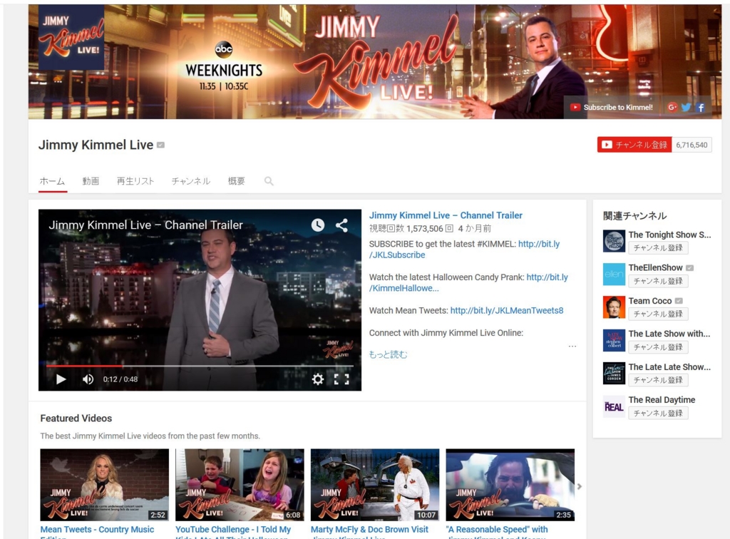Screen dimensions: 730x539
Task: Open the bit.ly/JKLMeanTweets8 link
Action: tap(507, 310)
